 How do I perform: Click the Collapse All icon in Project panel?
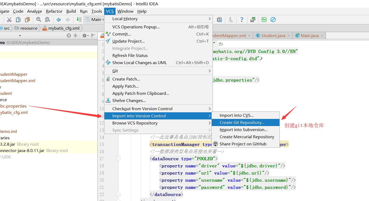pyautogui.click(x=75, y=35)
